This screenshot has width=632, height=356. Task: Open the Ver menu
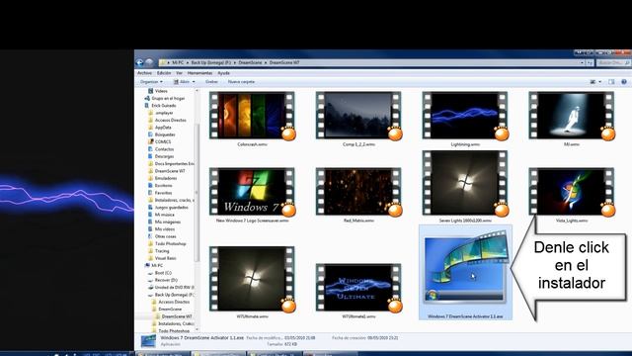(x=179, y=73)
